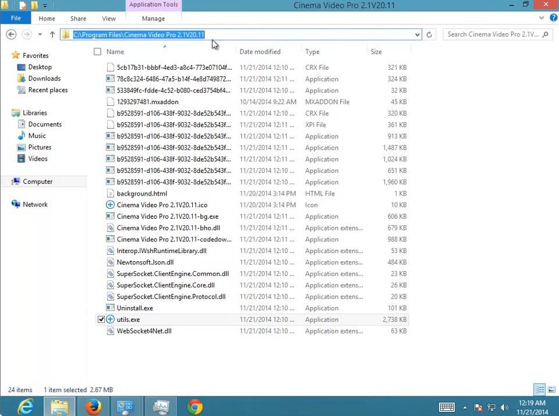Select the SuperSocket.ClientEngine.Core.dll file name
Viewport: 559px width, 416px height.
166,285
